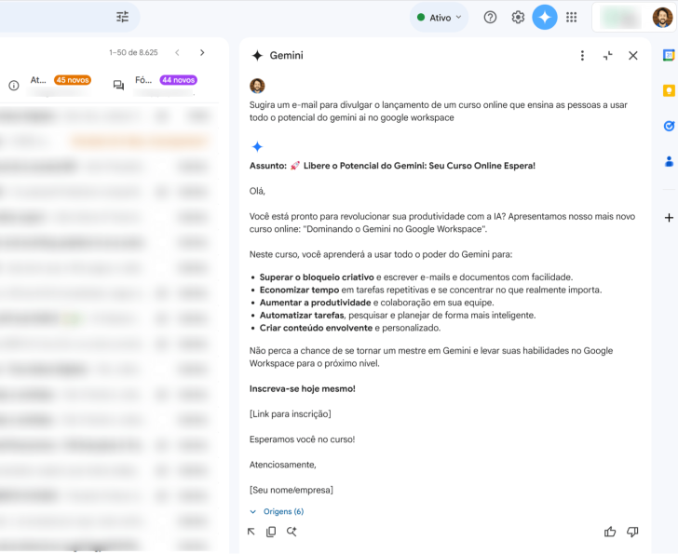Insert Gemini response with arrow icon
The height and width of the screenshot is (554, 678).
click(x=251, y=532)
